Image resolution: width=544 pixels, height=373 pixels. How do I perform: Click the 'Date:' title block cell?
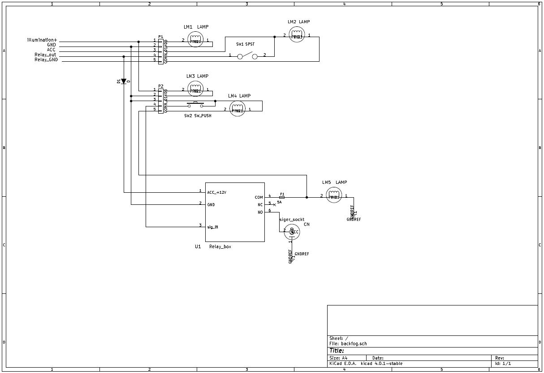(x=378, y=358)
